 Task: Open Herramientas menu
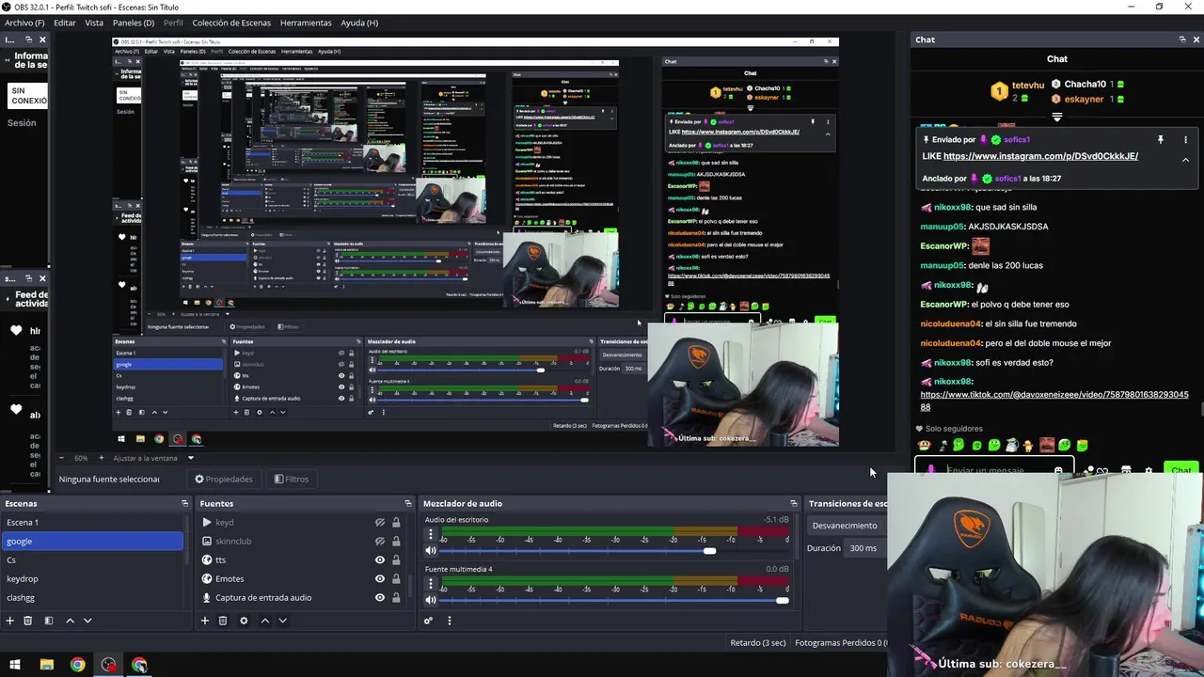pyautogui.click(x=306, y=23)
